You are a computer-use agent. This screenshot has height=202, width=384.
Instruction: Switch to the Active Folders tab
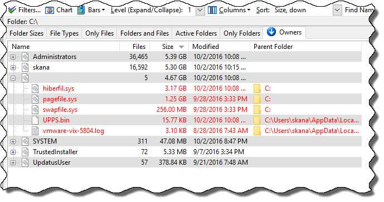tap(196, 33)
